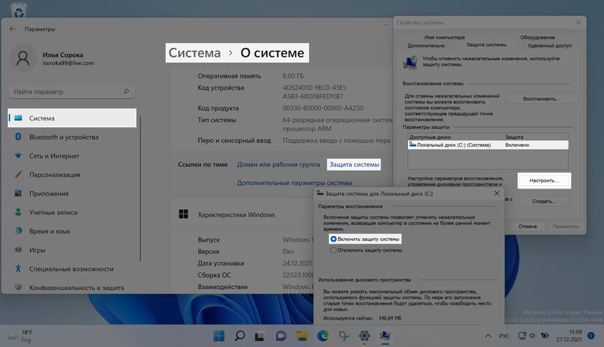Switch to Защита системы tab
The width and height of the screenshot is (604, 347).
tap(486, 44)
